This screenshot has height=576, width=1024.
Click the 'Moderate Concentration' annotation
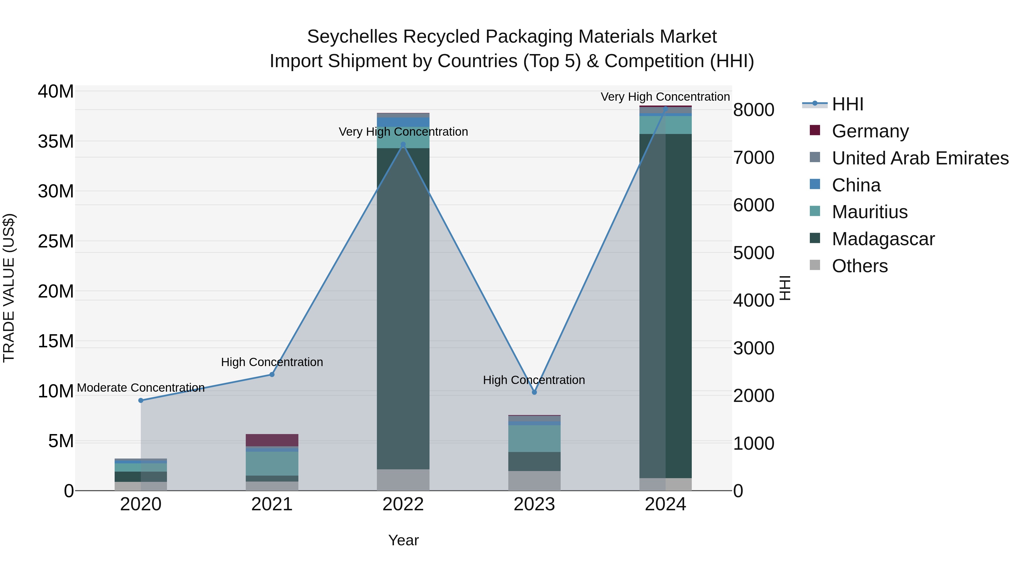(x=141, y=388)
